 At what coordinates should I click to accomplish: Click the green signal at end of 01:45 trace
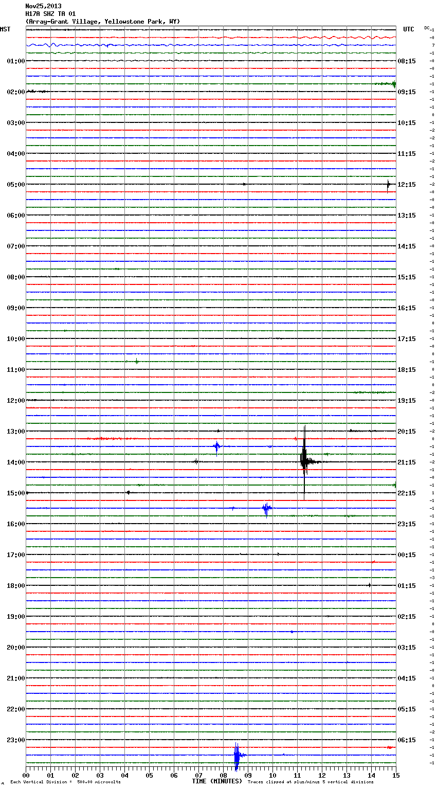pos(386,84)
